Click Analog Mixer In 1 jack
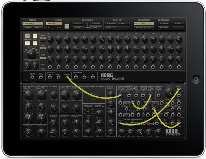Screen dimensions: 206x159 76,77
